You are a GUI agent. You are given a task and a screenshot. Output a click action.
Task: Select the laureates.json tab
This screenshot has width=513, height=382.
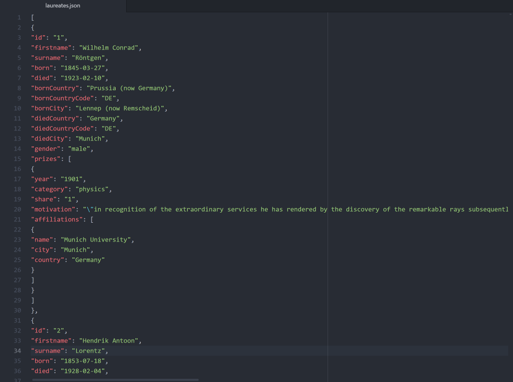click(62, 6)
